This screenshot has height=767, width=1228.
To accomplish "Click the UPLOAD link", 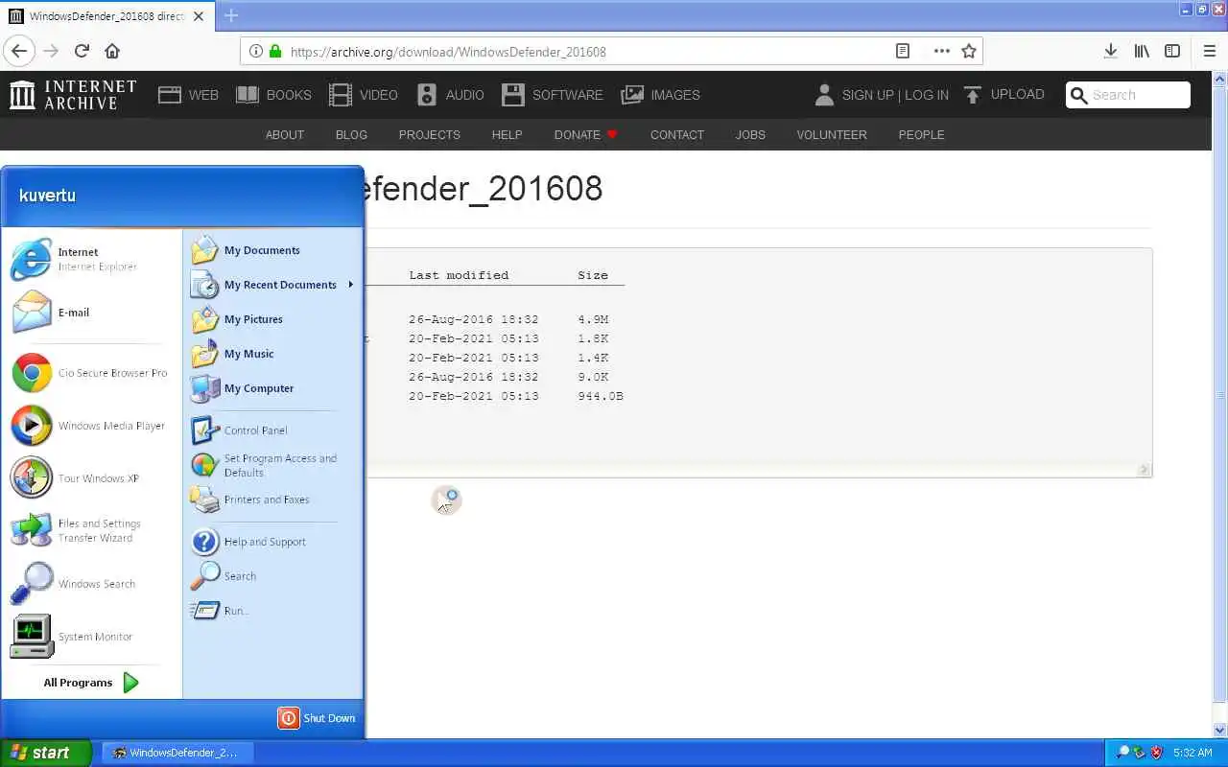I will [1004, 94].
